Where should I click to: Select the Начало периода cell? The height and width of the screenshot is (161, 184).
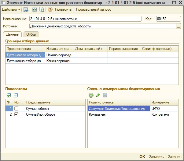click(59, 55)
